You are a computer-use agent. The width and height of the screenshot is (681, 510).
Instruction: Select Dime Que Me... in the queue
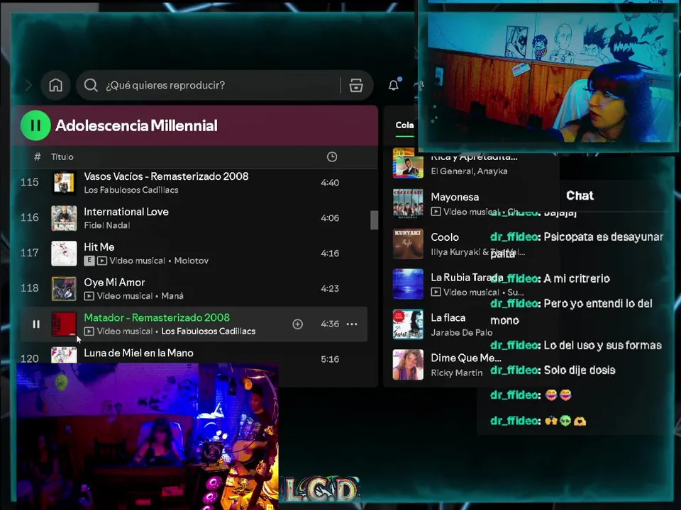click(466, 358)
